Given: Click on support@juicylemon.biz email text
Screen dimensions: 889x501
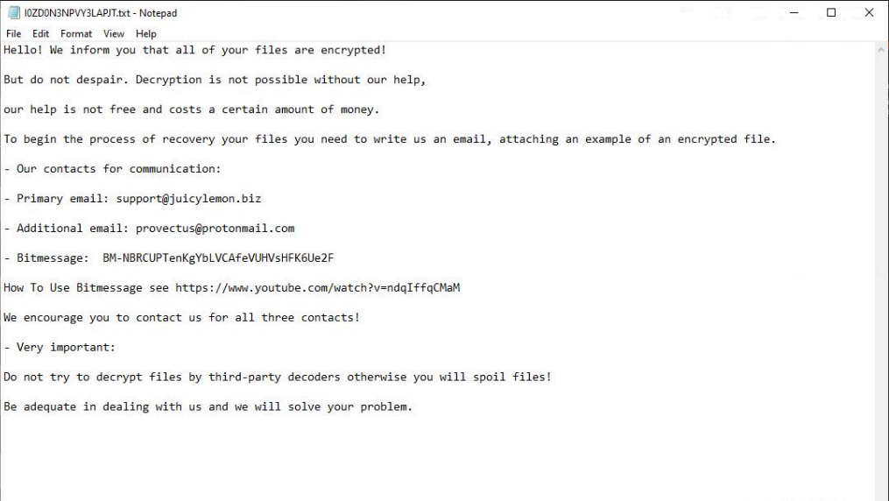Looking at the screenshot, I should point(188,199).
